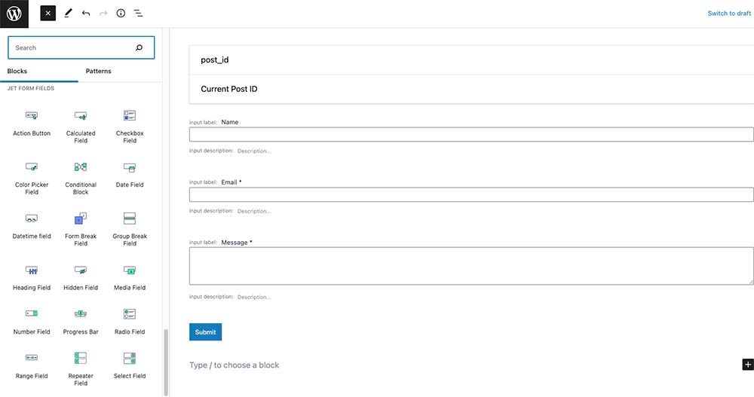Insert the Conditional Block
This screenshot has width=754, height=397.
coord(81,176)
